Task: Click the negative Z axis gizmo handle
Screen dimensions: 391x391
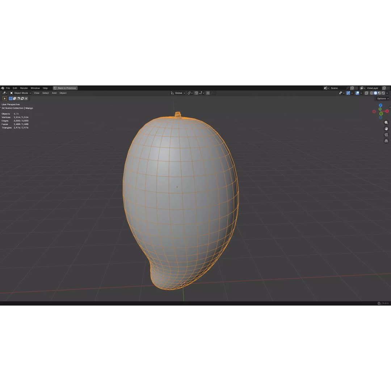Action: click(x=381, y=117)
